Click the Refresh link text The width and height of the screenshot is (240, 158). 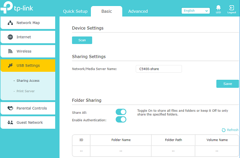pyautogui.click(x=233, y=130)
